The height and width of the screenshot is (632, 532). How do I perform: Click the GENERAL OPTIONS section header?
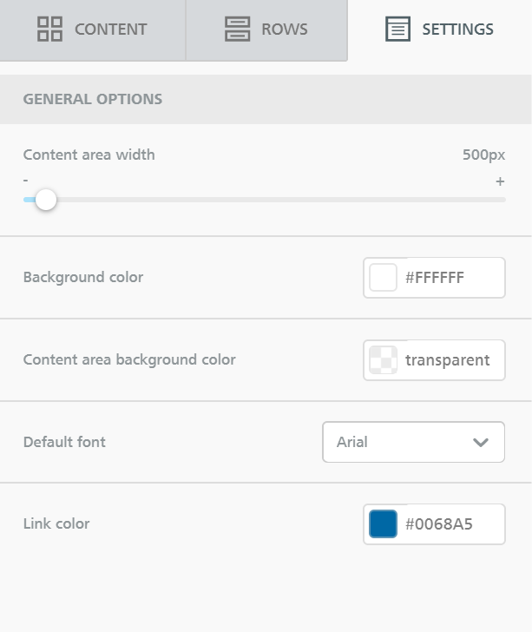coord(266,99)
